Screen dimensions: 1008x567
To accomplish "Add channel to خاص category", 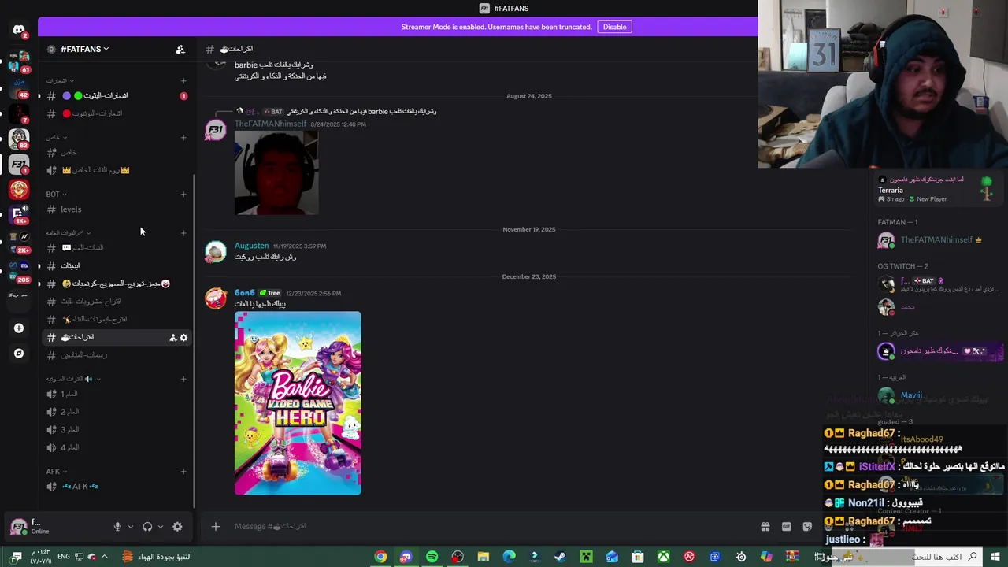I will tap(183, 138).
